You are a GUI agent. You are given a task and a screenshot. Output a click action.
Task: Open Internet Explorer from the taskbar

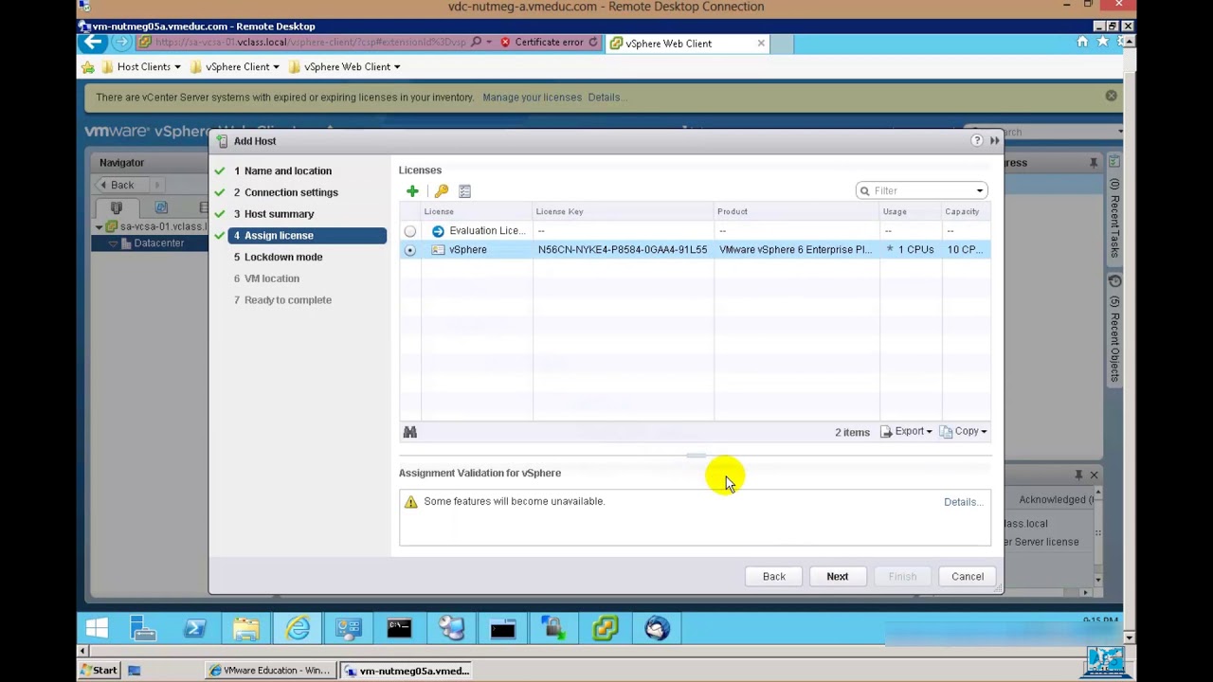tap(298, 628)
